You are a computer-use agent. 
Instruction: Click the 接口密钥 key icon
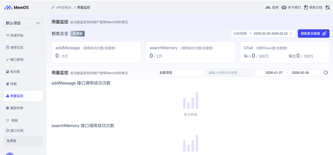7,60
